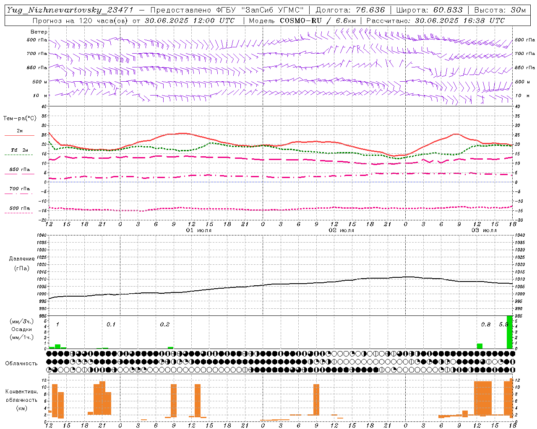
Task: Click the Ветер panel label
Action: click(x=39, y=32)
